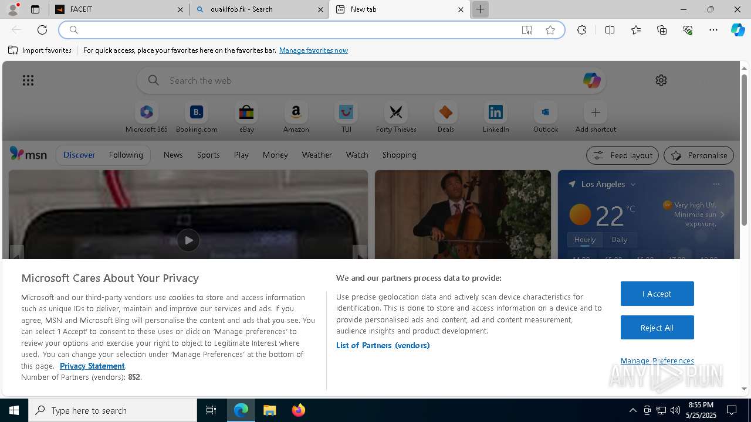Viewport: 751px width, 422px height.
Task: Select Hourly weather tab
Action: click(x=585, y=240)
